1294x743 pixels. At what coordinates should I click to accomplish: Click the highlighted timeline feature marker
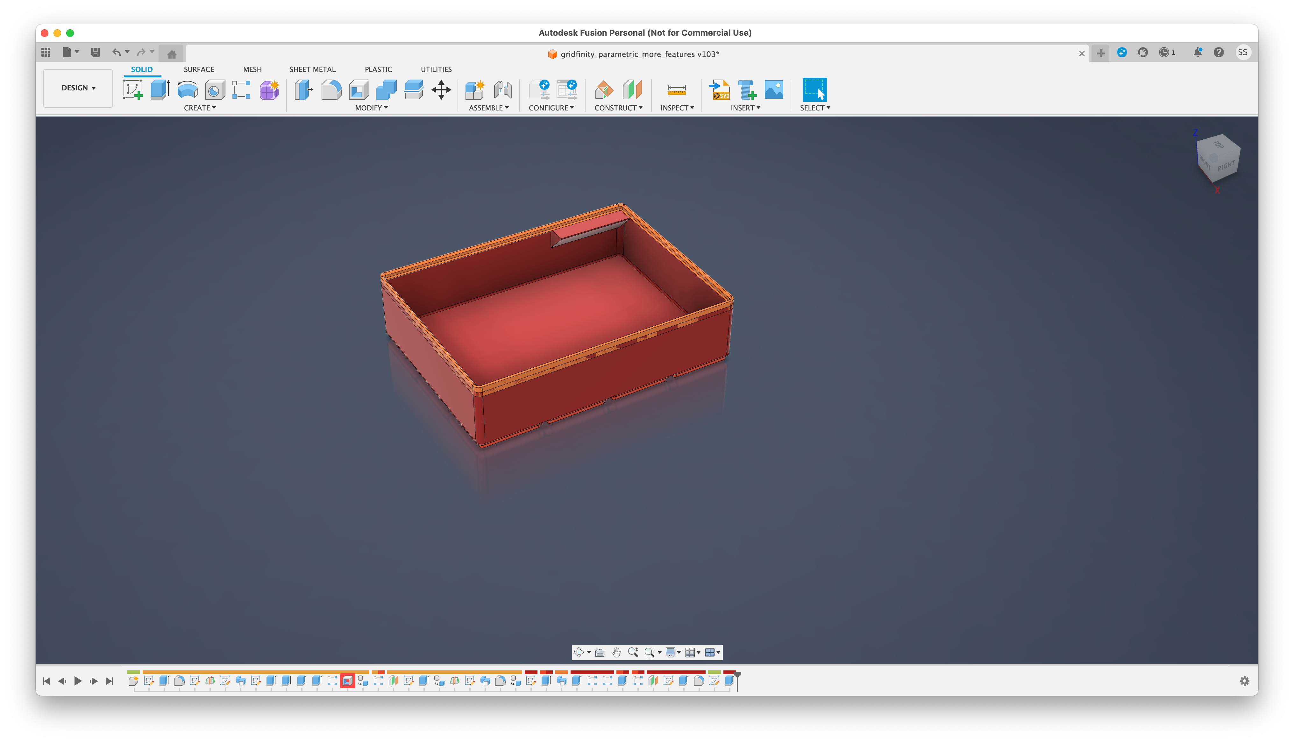click(347, 680)
